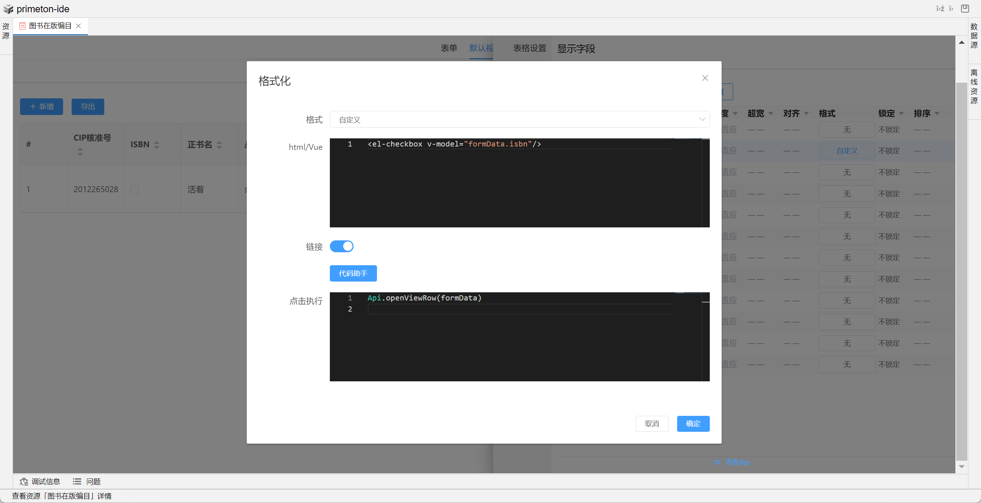Viewport: 981px width, 503px height.
Task: Click the 图书在版编目 tab file icon
Action: (x=23, y=26)
